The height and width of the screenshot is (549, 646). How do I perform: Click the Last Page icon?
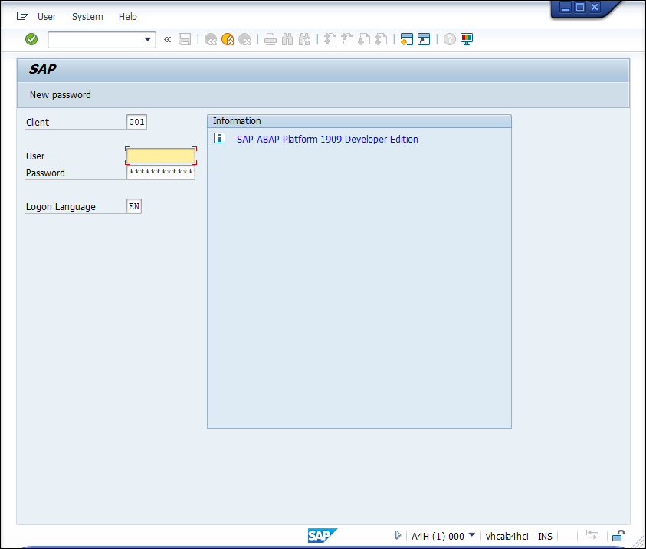381,39
